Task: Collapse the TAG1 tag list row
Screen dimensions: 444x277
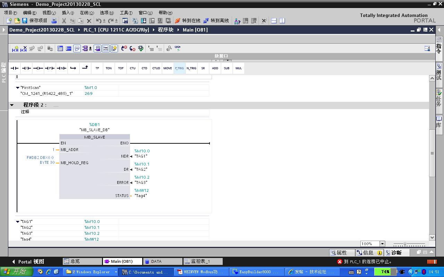Action: tap(18, 222)
